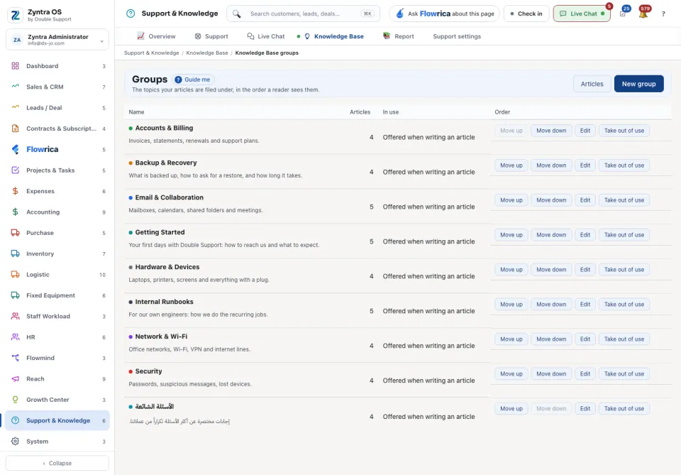Open the Support settings tab

point(457,36)
